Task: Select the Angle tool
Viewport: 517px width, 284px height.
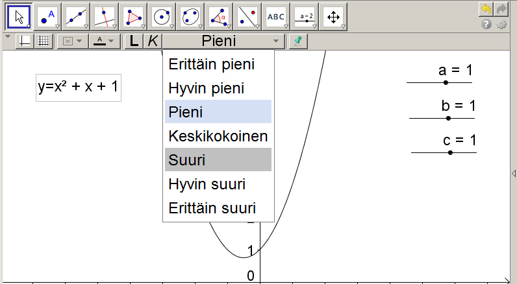Action: tap(219, 16)
